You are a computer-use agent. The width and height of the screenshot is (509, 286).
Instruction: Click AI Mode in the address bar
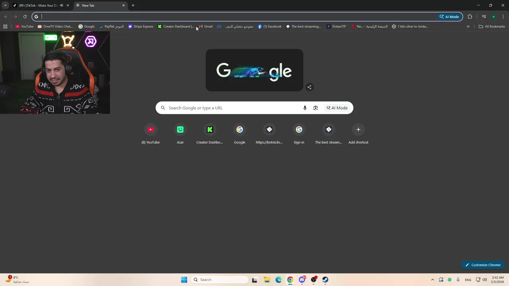coord(449,17)
